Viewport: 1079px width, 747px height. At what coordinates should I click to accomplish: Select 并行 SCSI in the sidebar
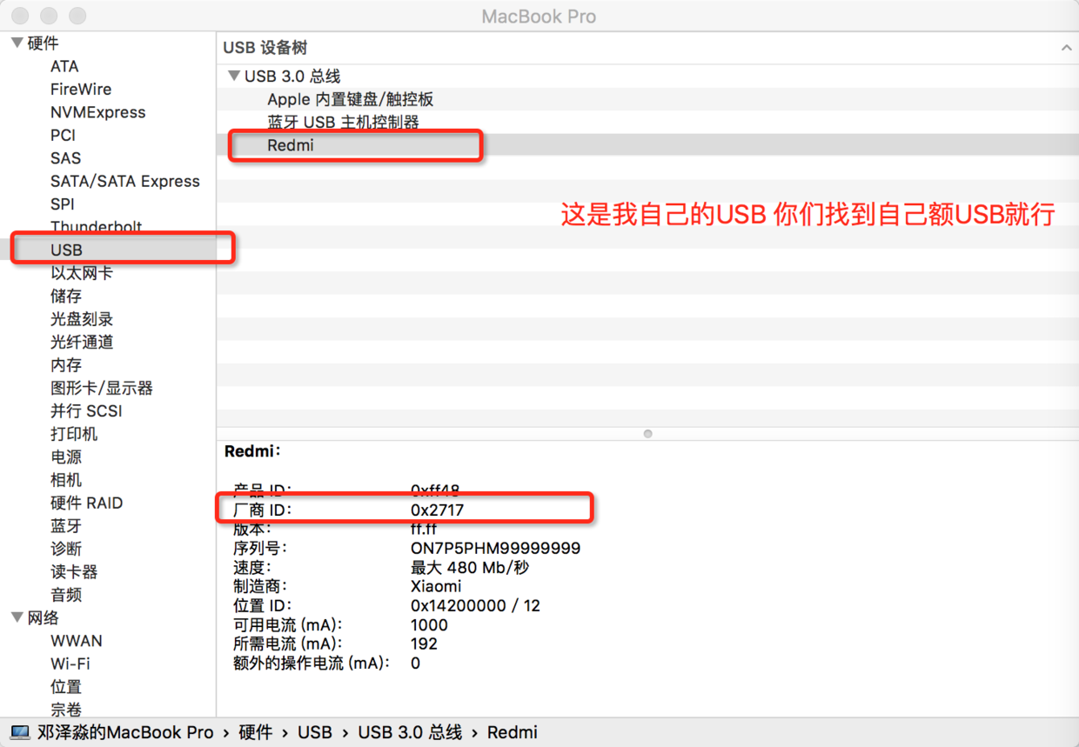click(86, 410)
